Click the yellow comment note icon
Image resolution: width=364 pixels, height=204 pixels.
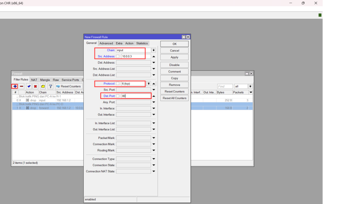(43, 86)
